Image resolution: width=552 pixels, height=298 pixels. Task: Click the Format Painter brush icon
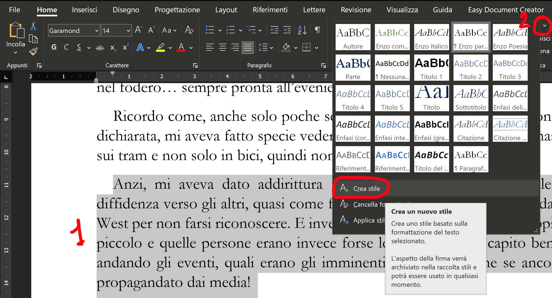[33, 51]
